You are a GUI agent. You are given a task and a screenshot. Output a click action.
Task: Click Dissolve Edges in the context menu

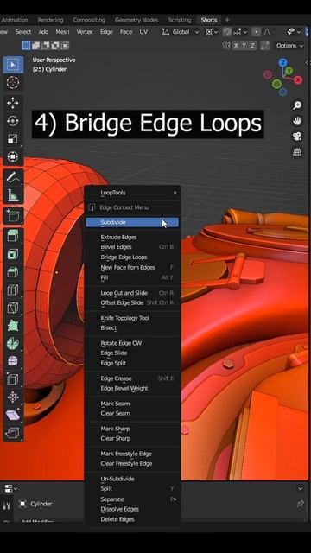click(132, 509)
